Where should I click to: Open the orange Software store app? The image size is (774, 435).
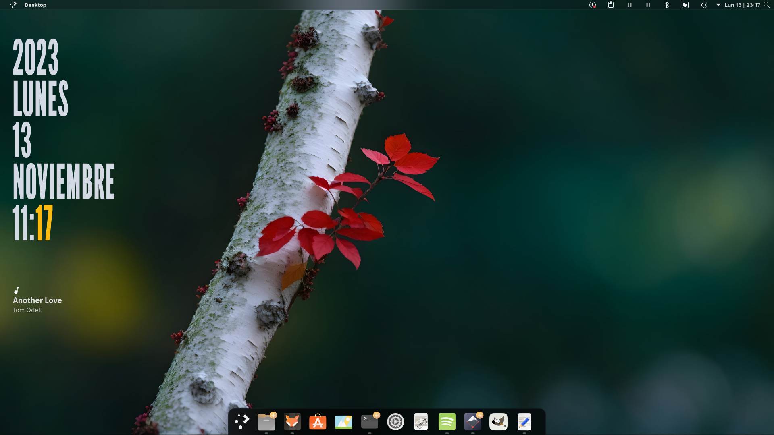tap(318, 422)
